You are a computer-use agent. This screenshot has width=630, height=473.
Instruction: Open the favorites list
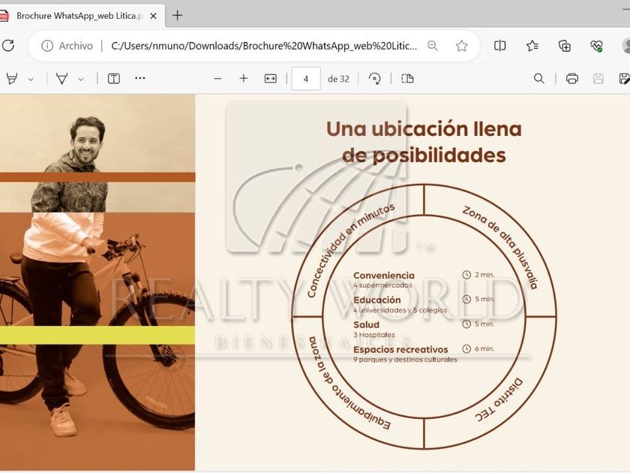[532, 46]
